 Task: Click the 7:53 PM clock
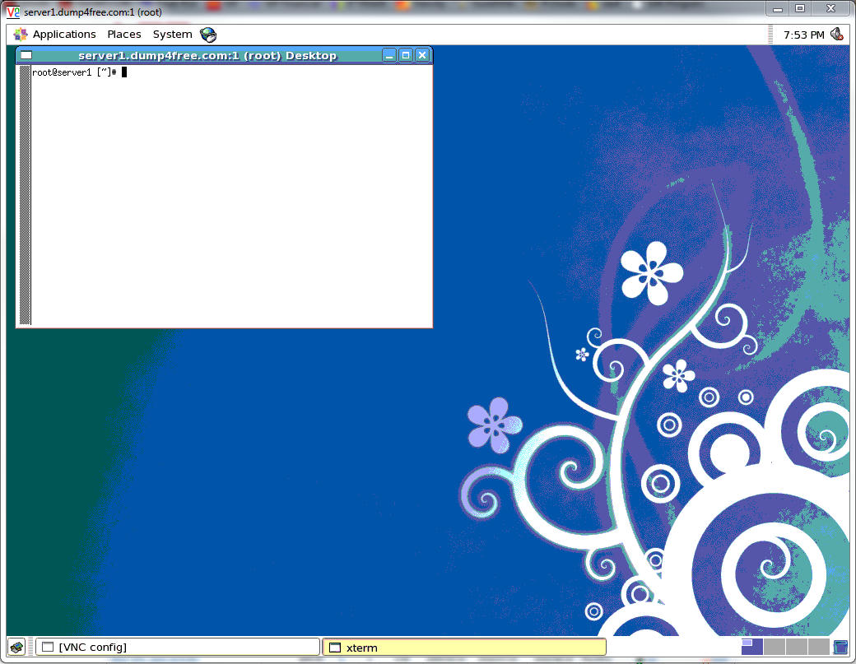[x=803, y=35]
